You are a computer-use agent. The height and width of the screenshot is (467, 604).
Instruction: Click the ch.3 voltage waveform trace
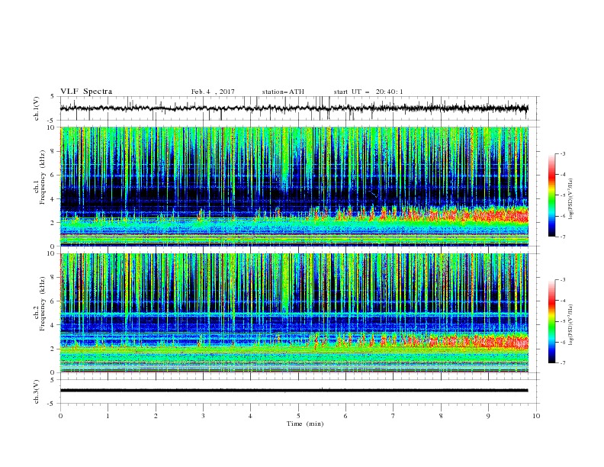click(x=294, y=391)
